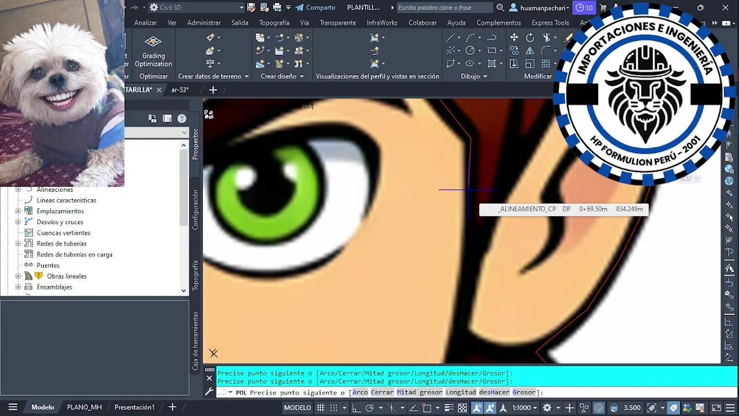Click the search magnifier icon
This screenshot has height=416, width=739.
click(500, 8)
